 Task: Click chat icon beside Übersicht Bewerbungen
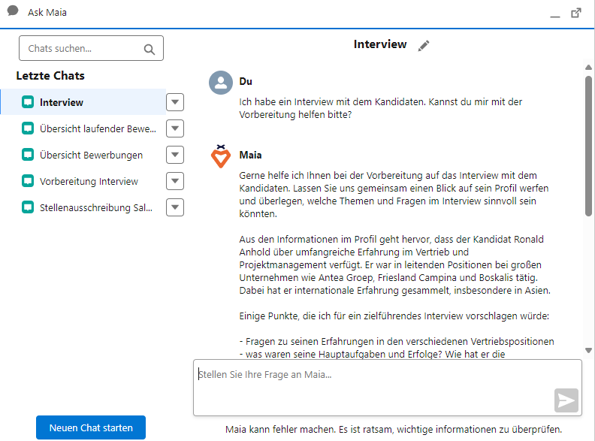coord(28,155)
